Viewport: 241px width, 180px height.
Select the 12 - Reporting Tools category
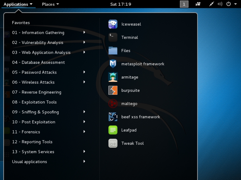(33, 142)
